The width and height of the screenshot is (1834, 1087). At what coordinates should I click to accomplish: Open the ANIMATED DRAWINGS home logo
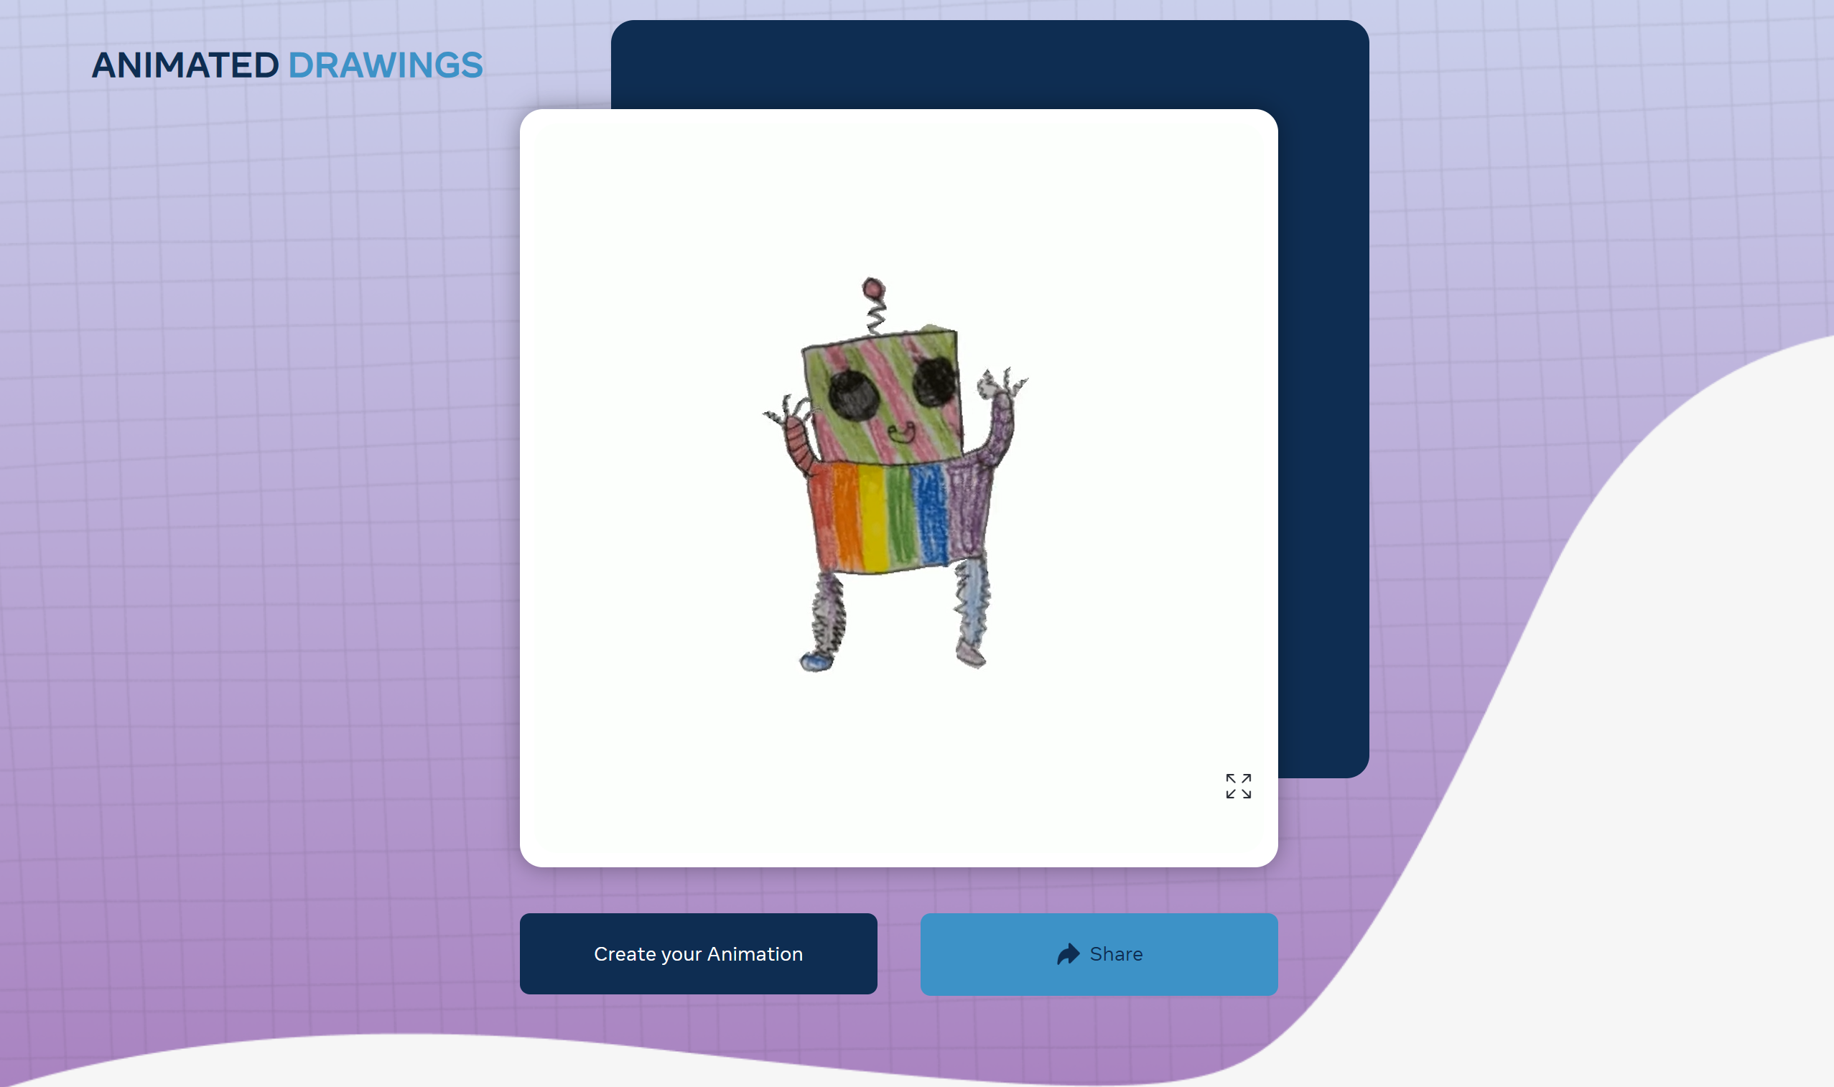tap(287, 65)
